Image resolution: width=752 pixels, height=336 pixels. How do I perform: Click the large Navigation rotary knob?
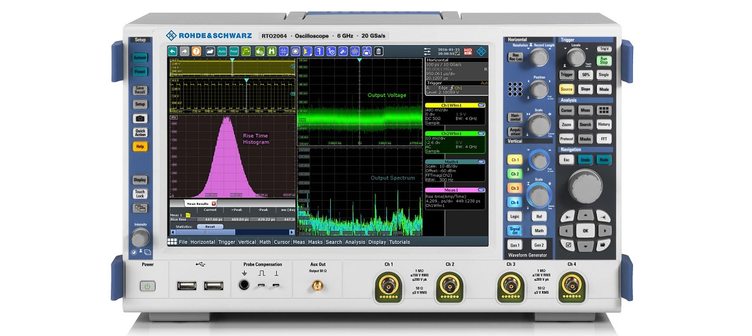pyautogui.click(x=585, y=186)
